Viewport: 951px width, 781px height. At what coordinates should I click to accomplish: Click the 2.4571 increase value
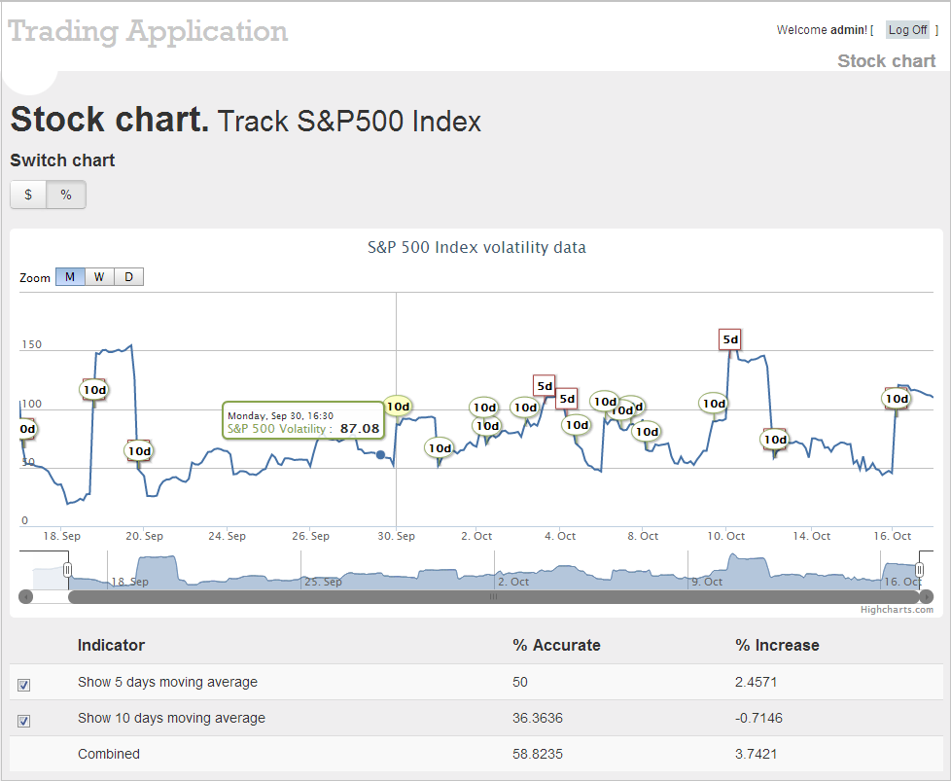(x=756, y=682)
